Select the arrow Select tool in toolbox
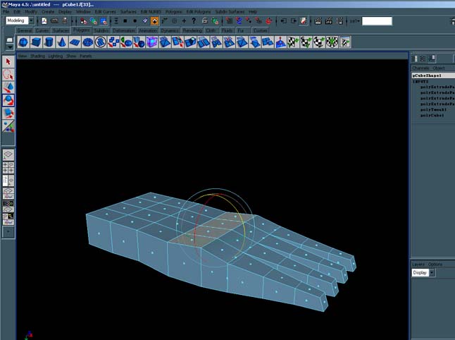 8,61
